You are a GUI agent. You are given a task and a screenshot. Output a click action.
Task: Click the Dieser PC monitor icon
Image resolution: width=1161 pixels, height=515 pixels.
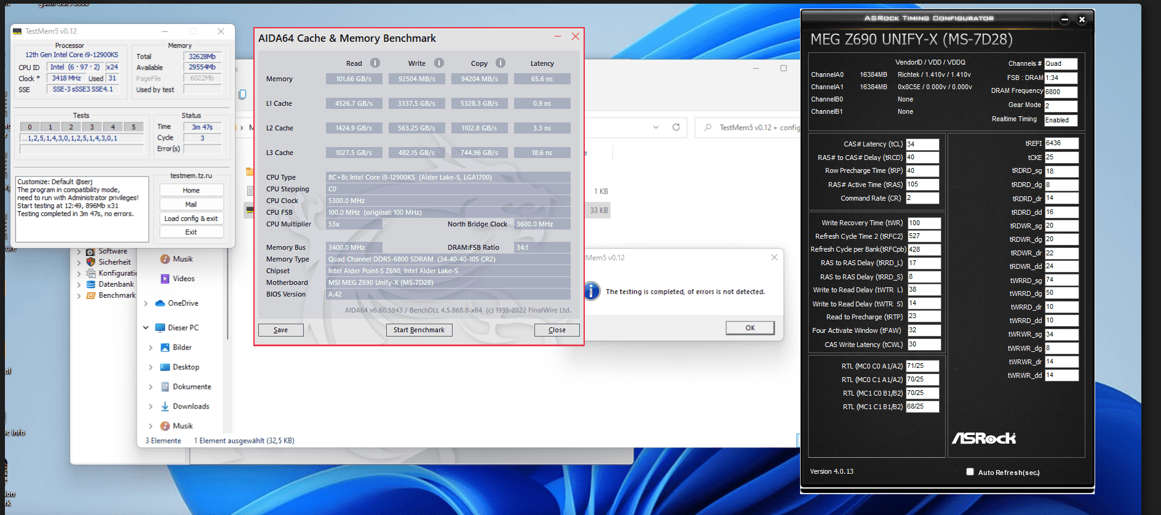tap(160, 328)
